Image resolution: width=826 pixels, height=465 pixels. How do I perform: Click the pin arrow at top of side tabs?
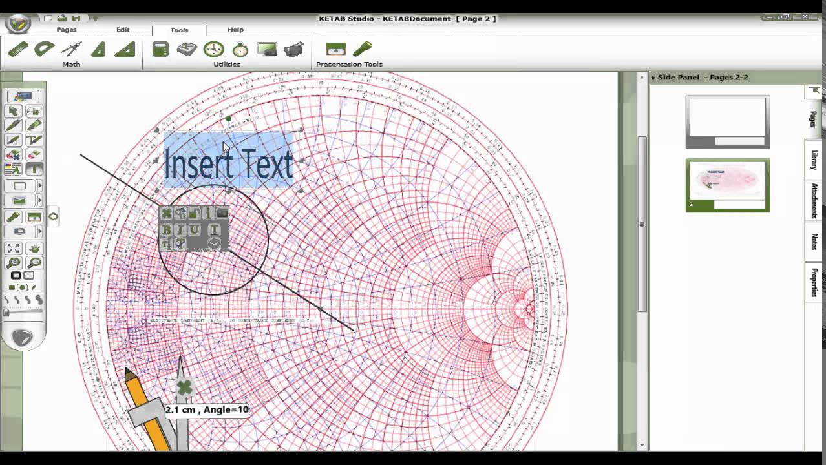tap(814, 92)
